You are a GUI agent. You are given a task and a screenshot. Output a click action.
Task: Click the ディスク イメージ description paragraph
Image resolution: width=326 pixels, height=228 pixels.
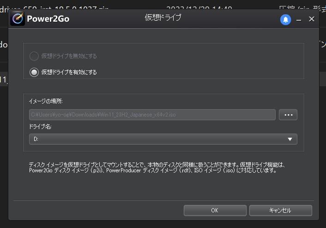[157, 168]
